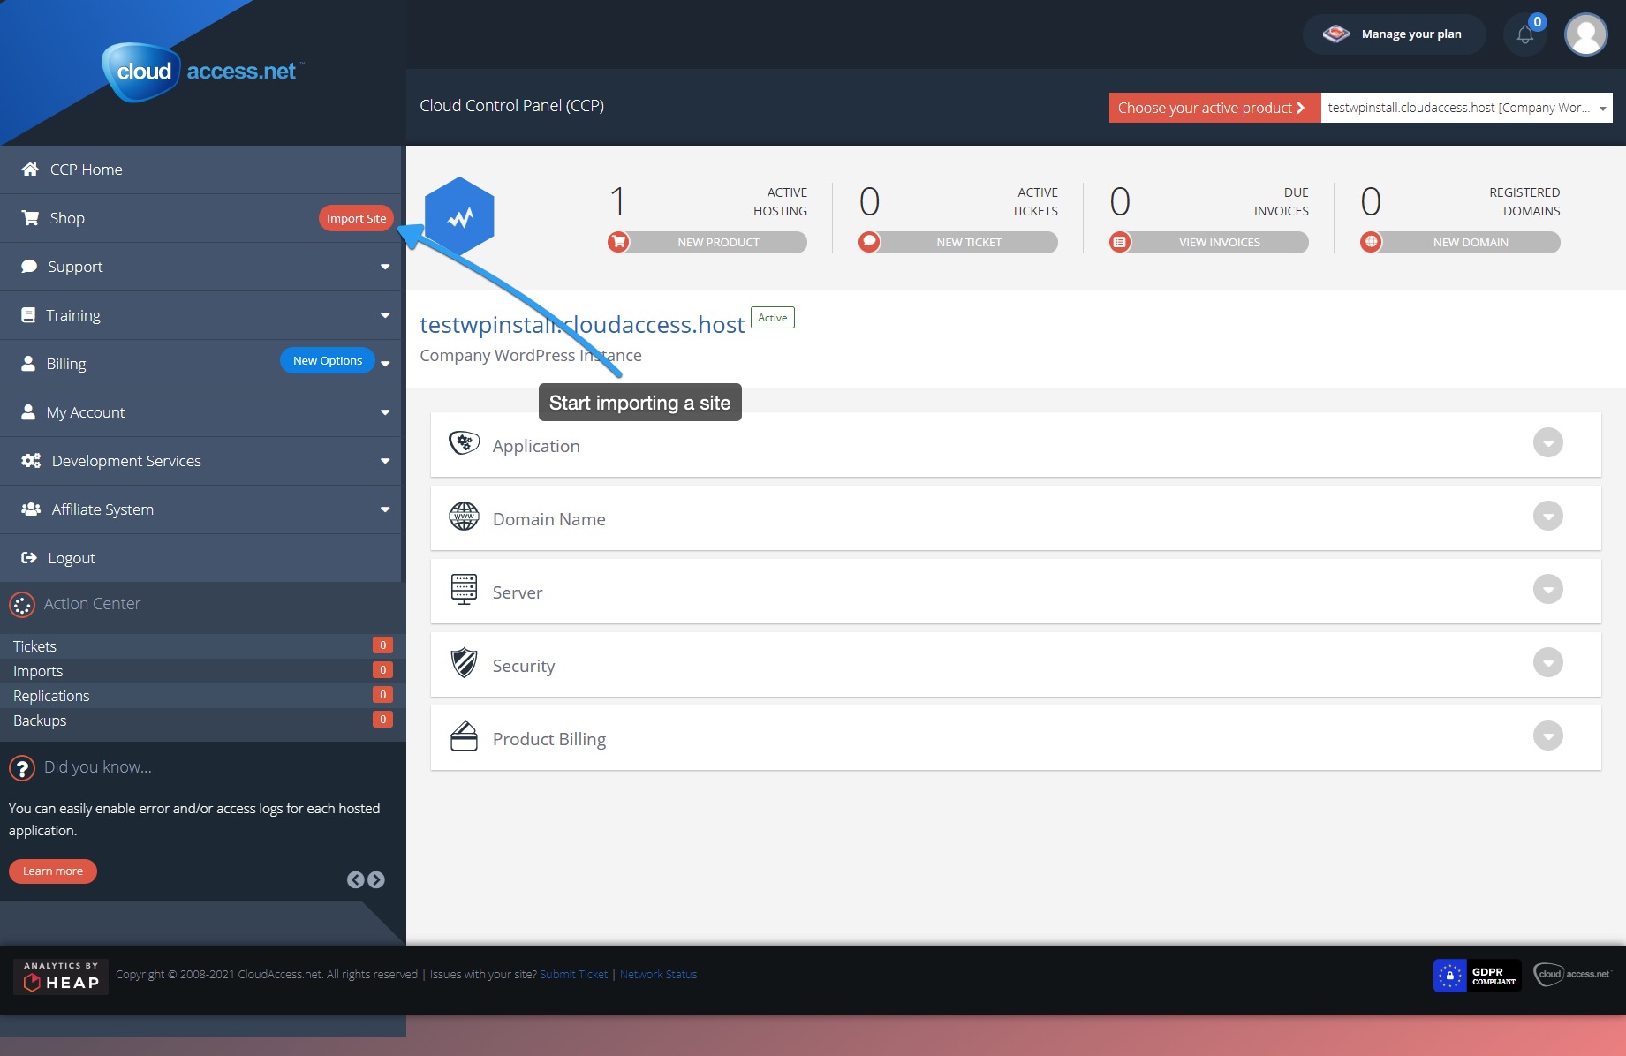Viewport: 1626px width, 1056px height.
Task: Open the Training menu item
Action: click(x=200, y=315)
